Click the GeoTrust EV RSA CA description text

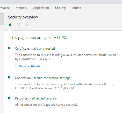[x=66, y=57]
